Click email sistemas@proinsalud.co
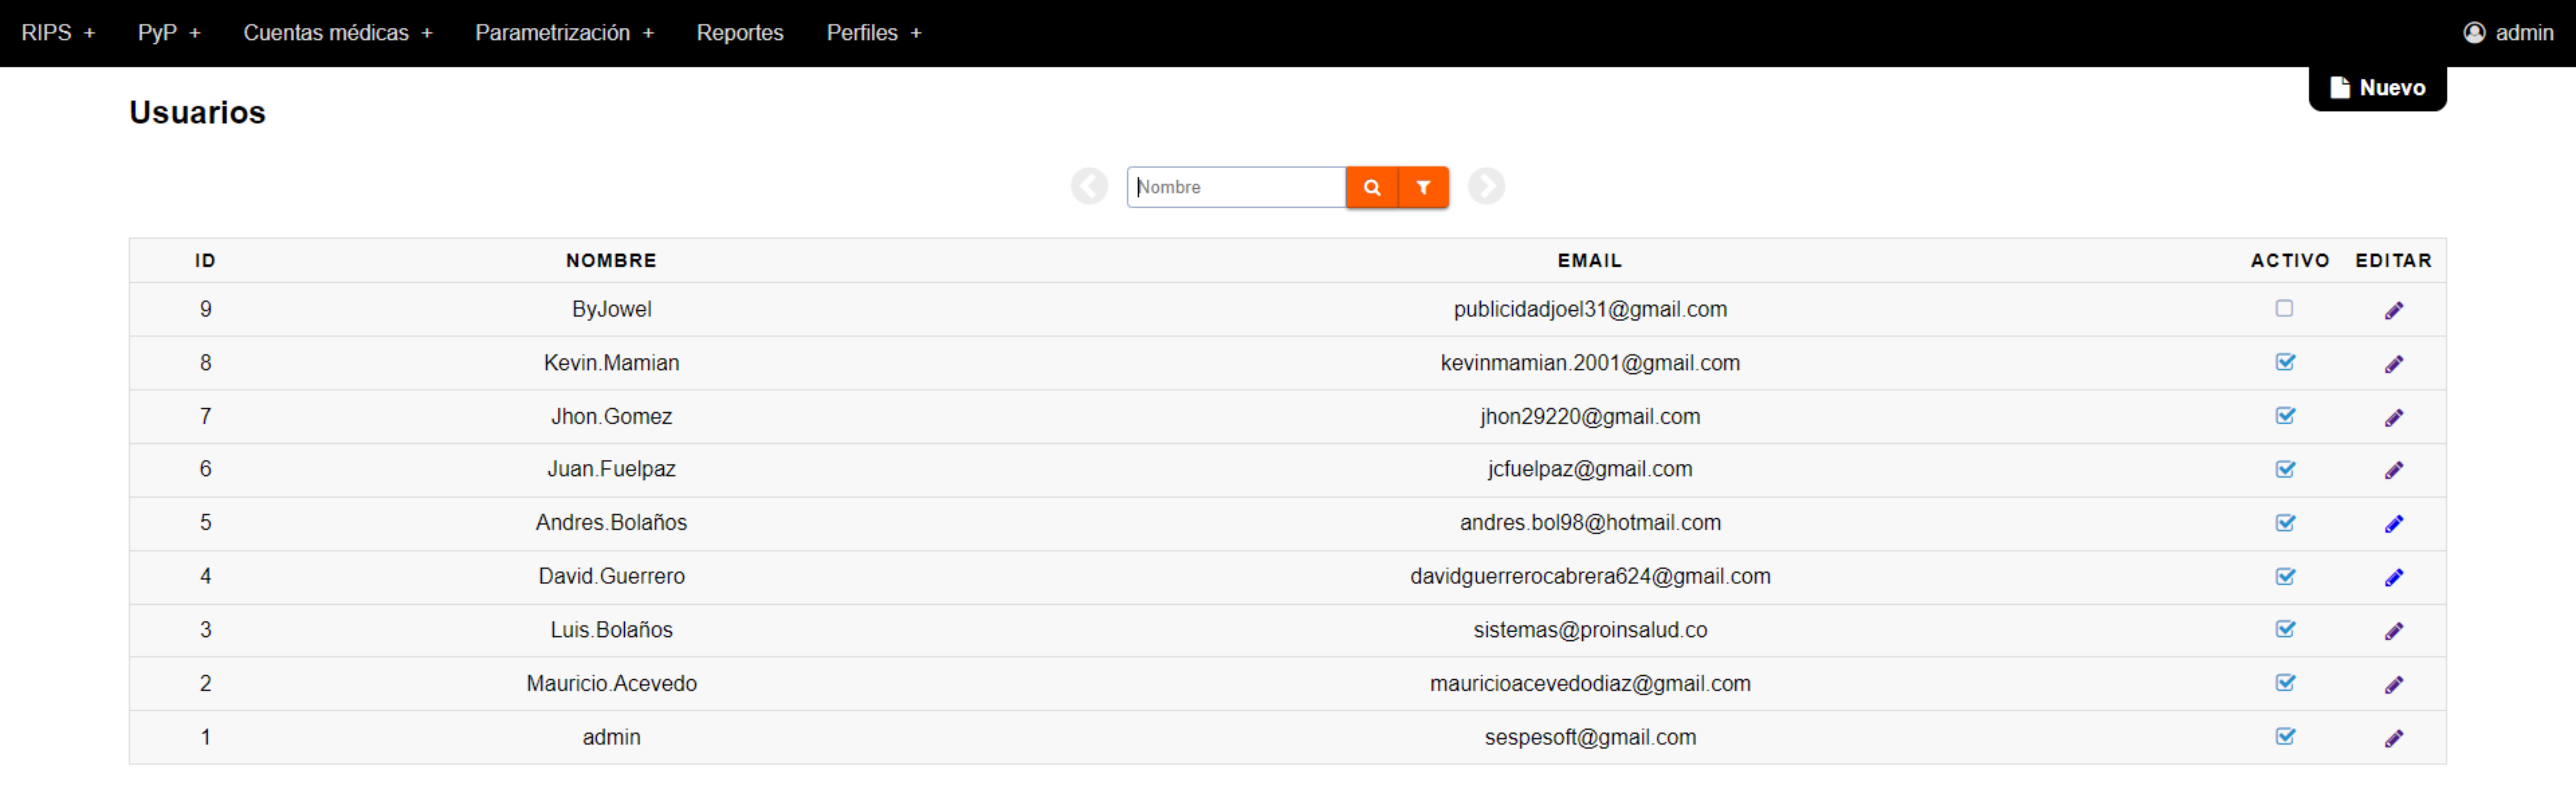This screenshot has height=801, width=2576. point(1590,630)
